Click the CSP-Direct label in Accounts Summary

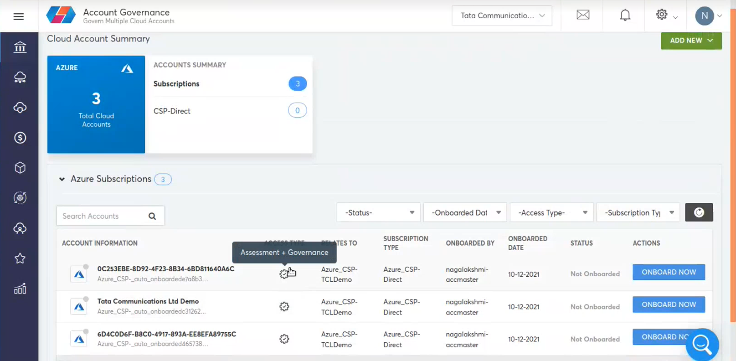[172, 111]
